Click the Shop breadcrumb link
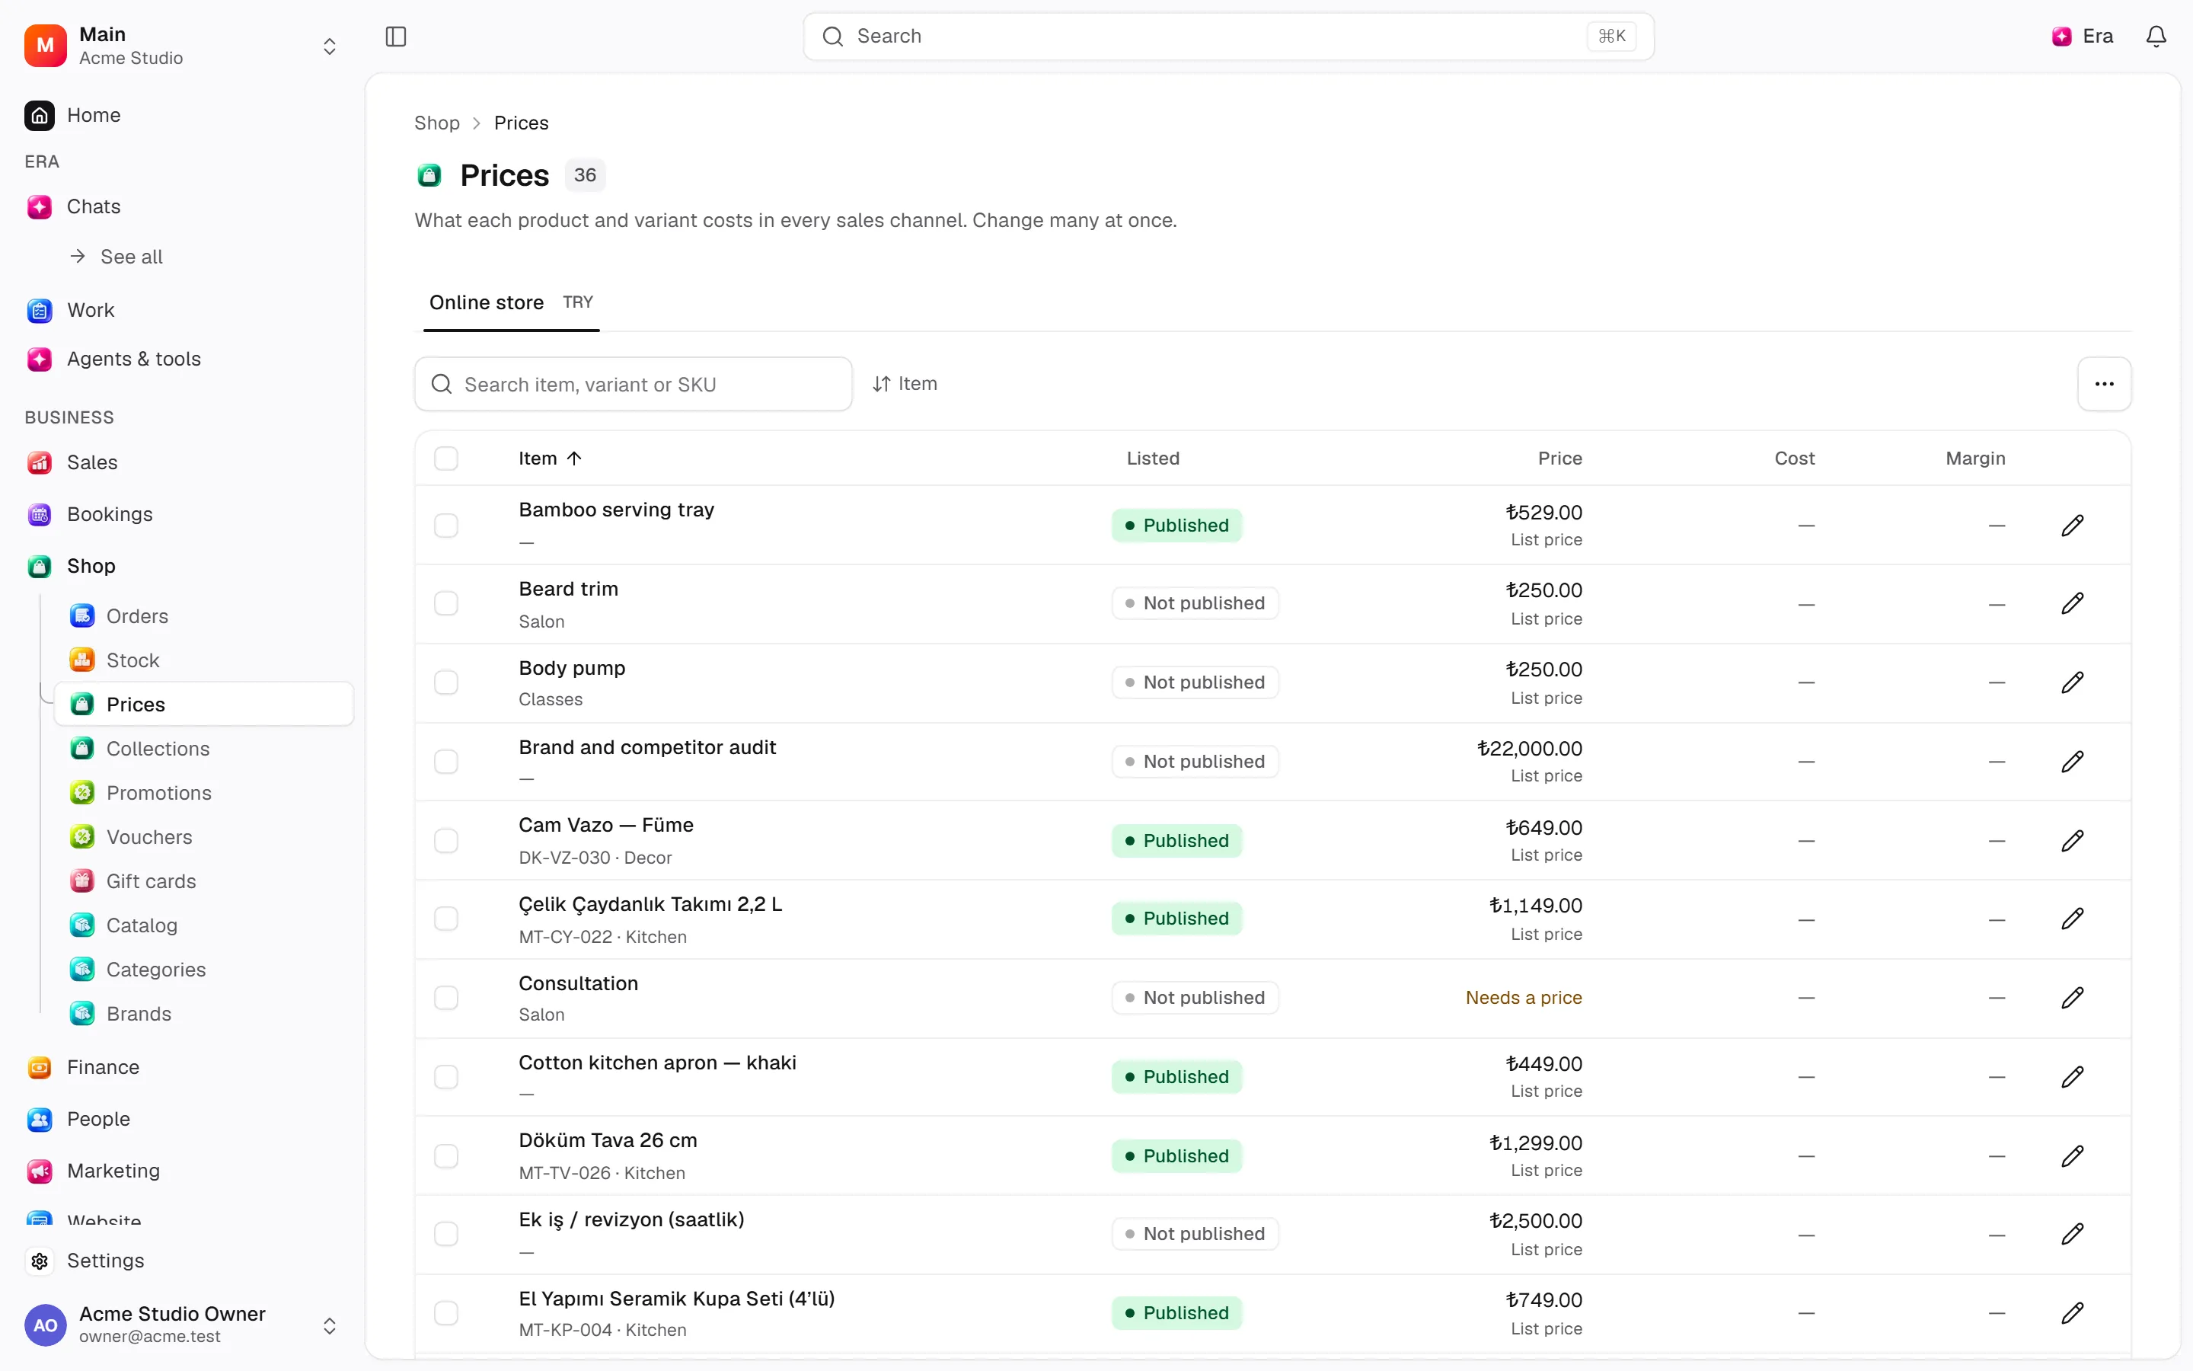Viewport: 2193px width, 1371px height. [437, 123]
